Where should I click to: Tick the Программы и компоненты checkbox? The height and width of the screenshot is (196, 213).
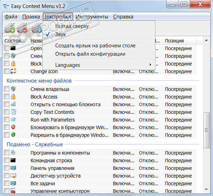(x=7, y=153)
